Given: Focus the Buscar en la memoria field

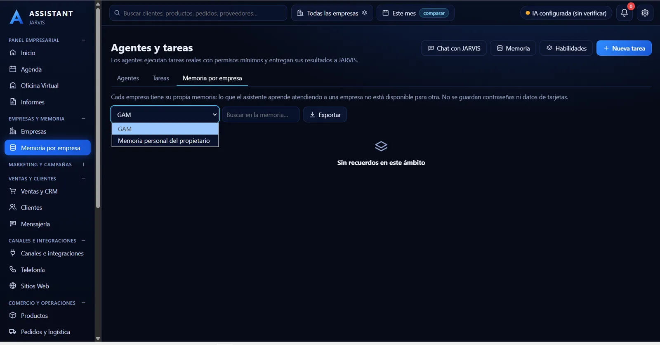Looking at the screenshot, I should pos(261,114).
